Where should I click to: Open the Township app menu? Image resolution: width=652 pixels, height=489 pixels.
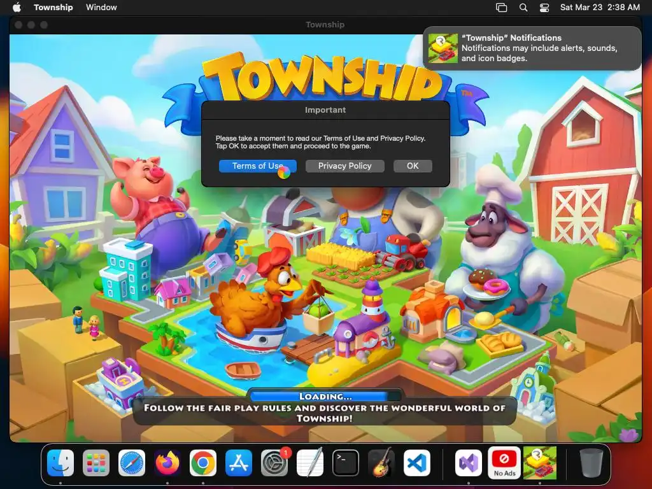pos(53,7)
